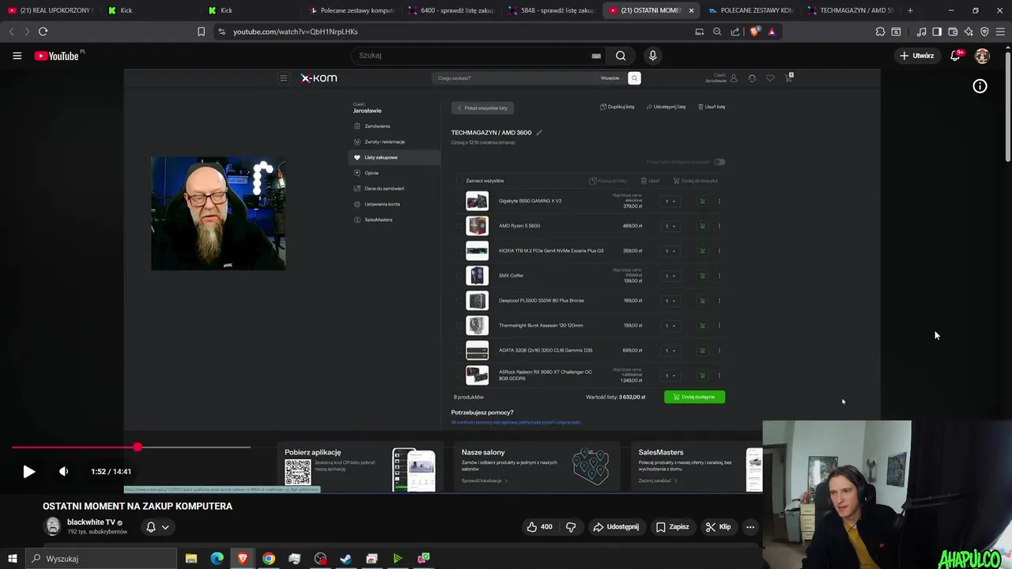Open Steam from the taskbar
1012x569 pixels.
[346, 559]
